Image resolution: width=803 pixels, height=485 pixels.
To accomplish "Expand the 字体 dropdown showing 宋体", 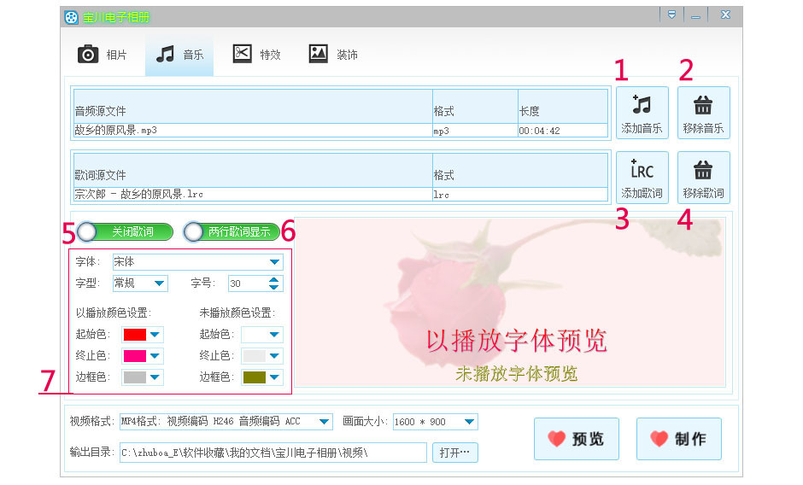I will [197, 261].
